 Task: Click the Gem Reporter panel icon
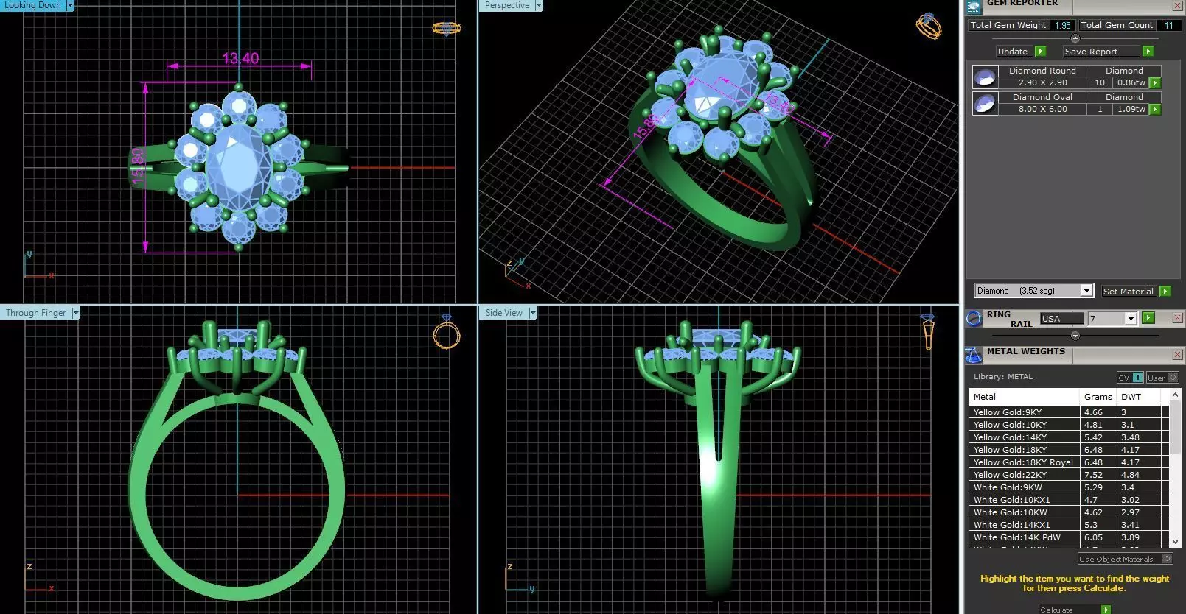(x=974, y=6)
